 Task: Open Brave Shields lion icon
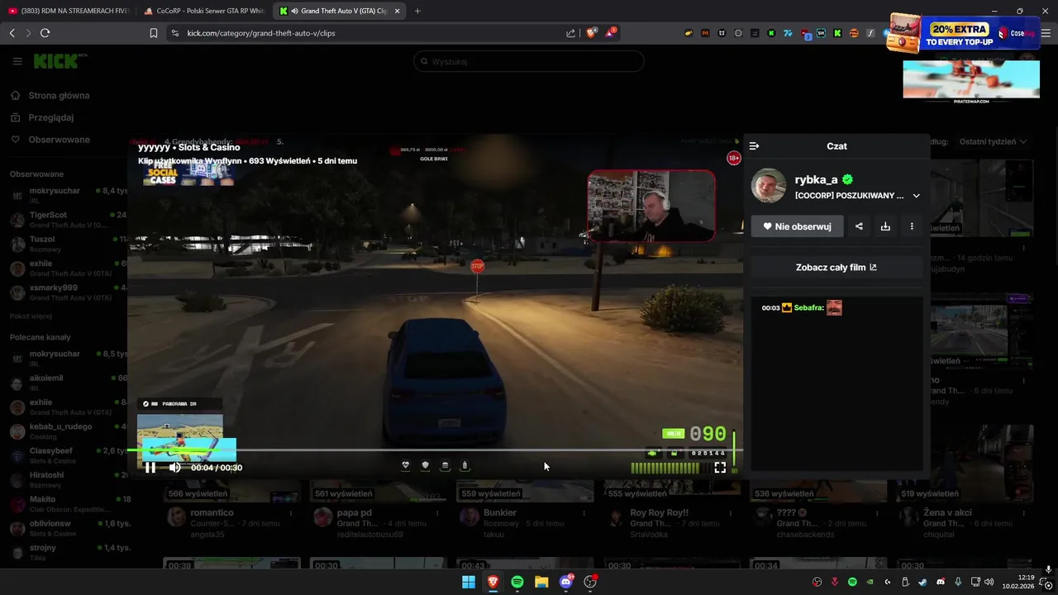tap(591, 33)
